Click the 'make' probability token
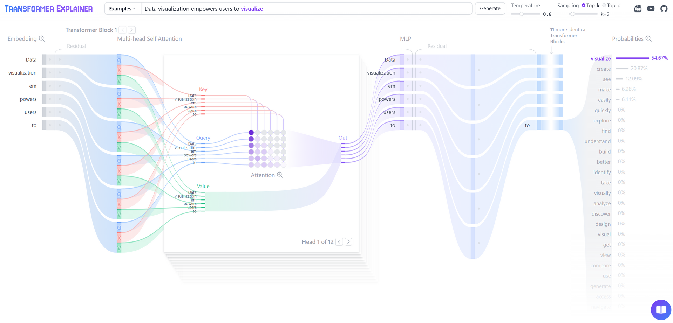Screen dimensions: 673x323 [x=604, y=90]
